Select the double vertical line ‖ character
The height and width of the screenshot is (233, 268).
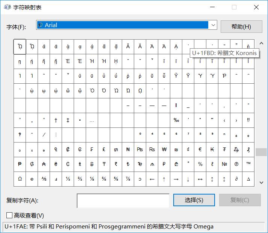click(x=176, y=106)
